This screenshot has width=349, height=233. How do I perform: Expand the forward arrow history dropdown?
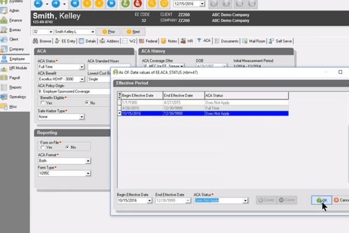[x=65, y=4]
